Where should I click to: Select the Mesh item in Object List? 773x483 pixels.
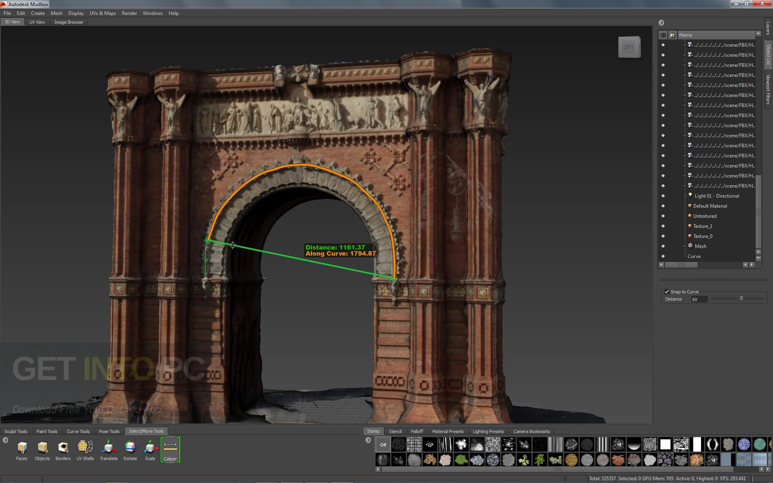point(700,246)
